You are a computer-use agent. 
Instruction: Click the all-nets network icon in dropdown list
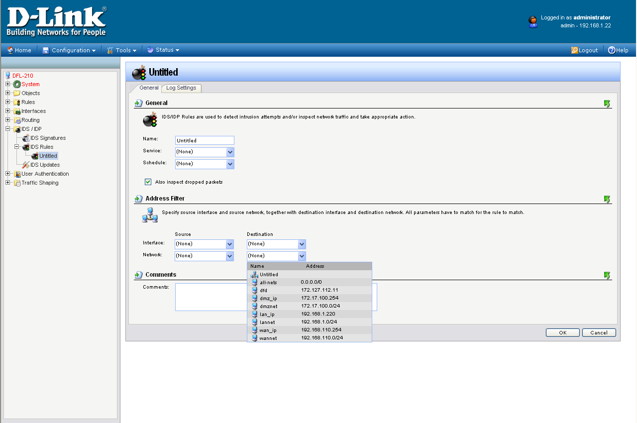pyautogui.click(x=255, y=282)
